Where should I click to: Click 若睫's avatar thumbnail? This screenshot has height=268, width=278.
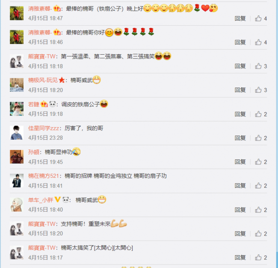[17, 109]
